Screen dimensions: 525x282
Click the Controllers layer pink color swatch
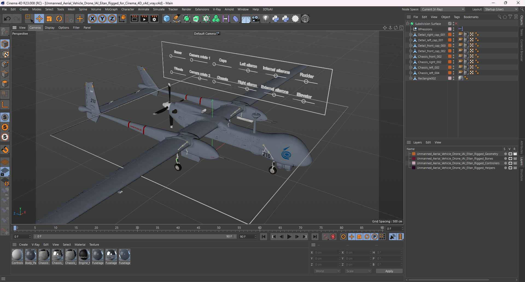(x=414, y=163)
